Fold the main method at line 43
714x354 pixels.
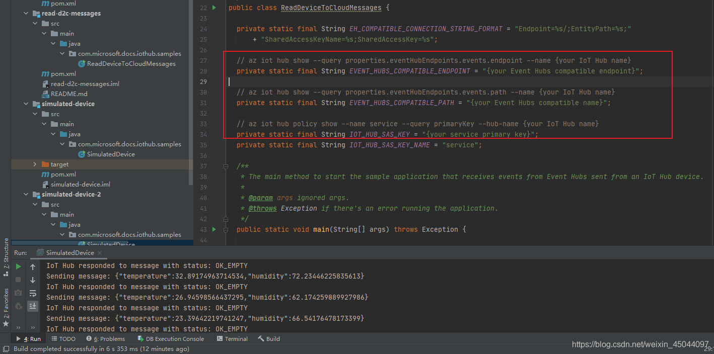click(x=226, y=229)
